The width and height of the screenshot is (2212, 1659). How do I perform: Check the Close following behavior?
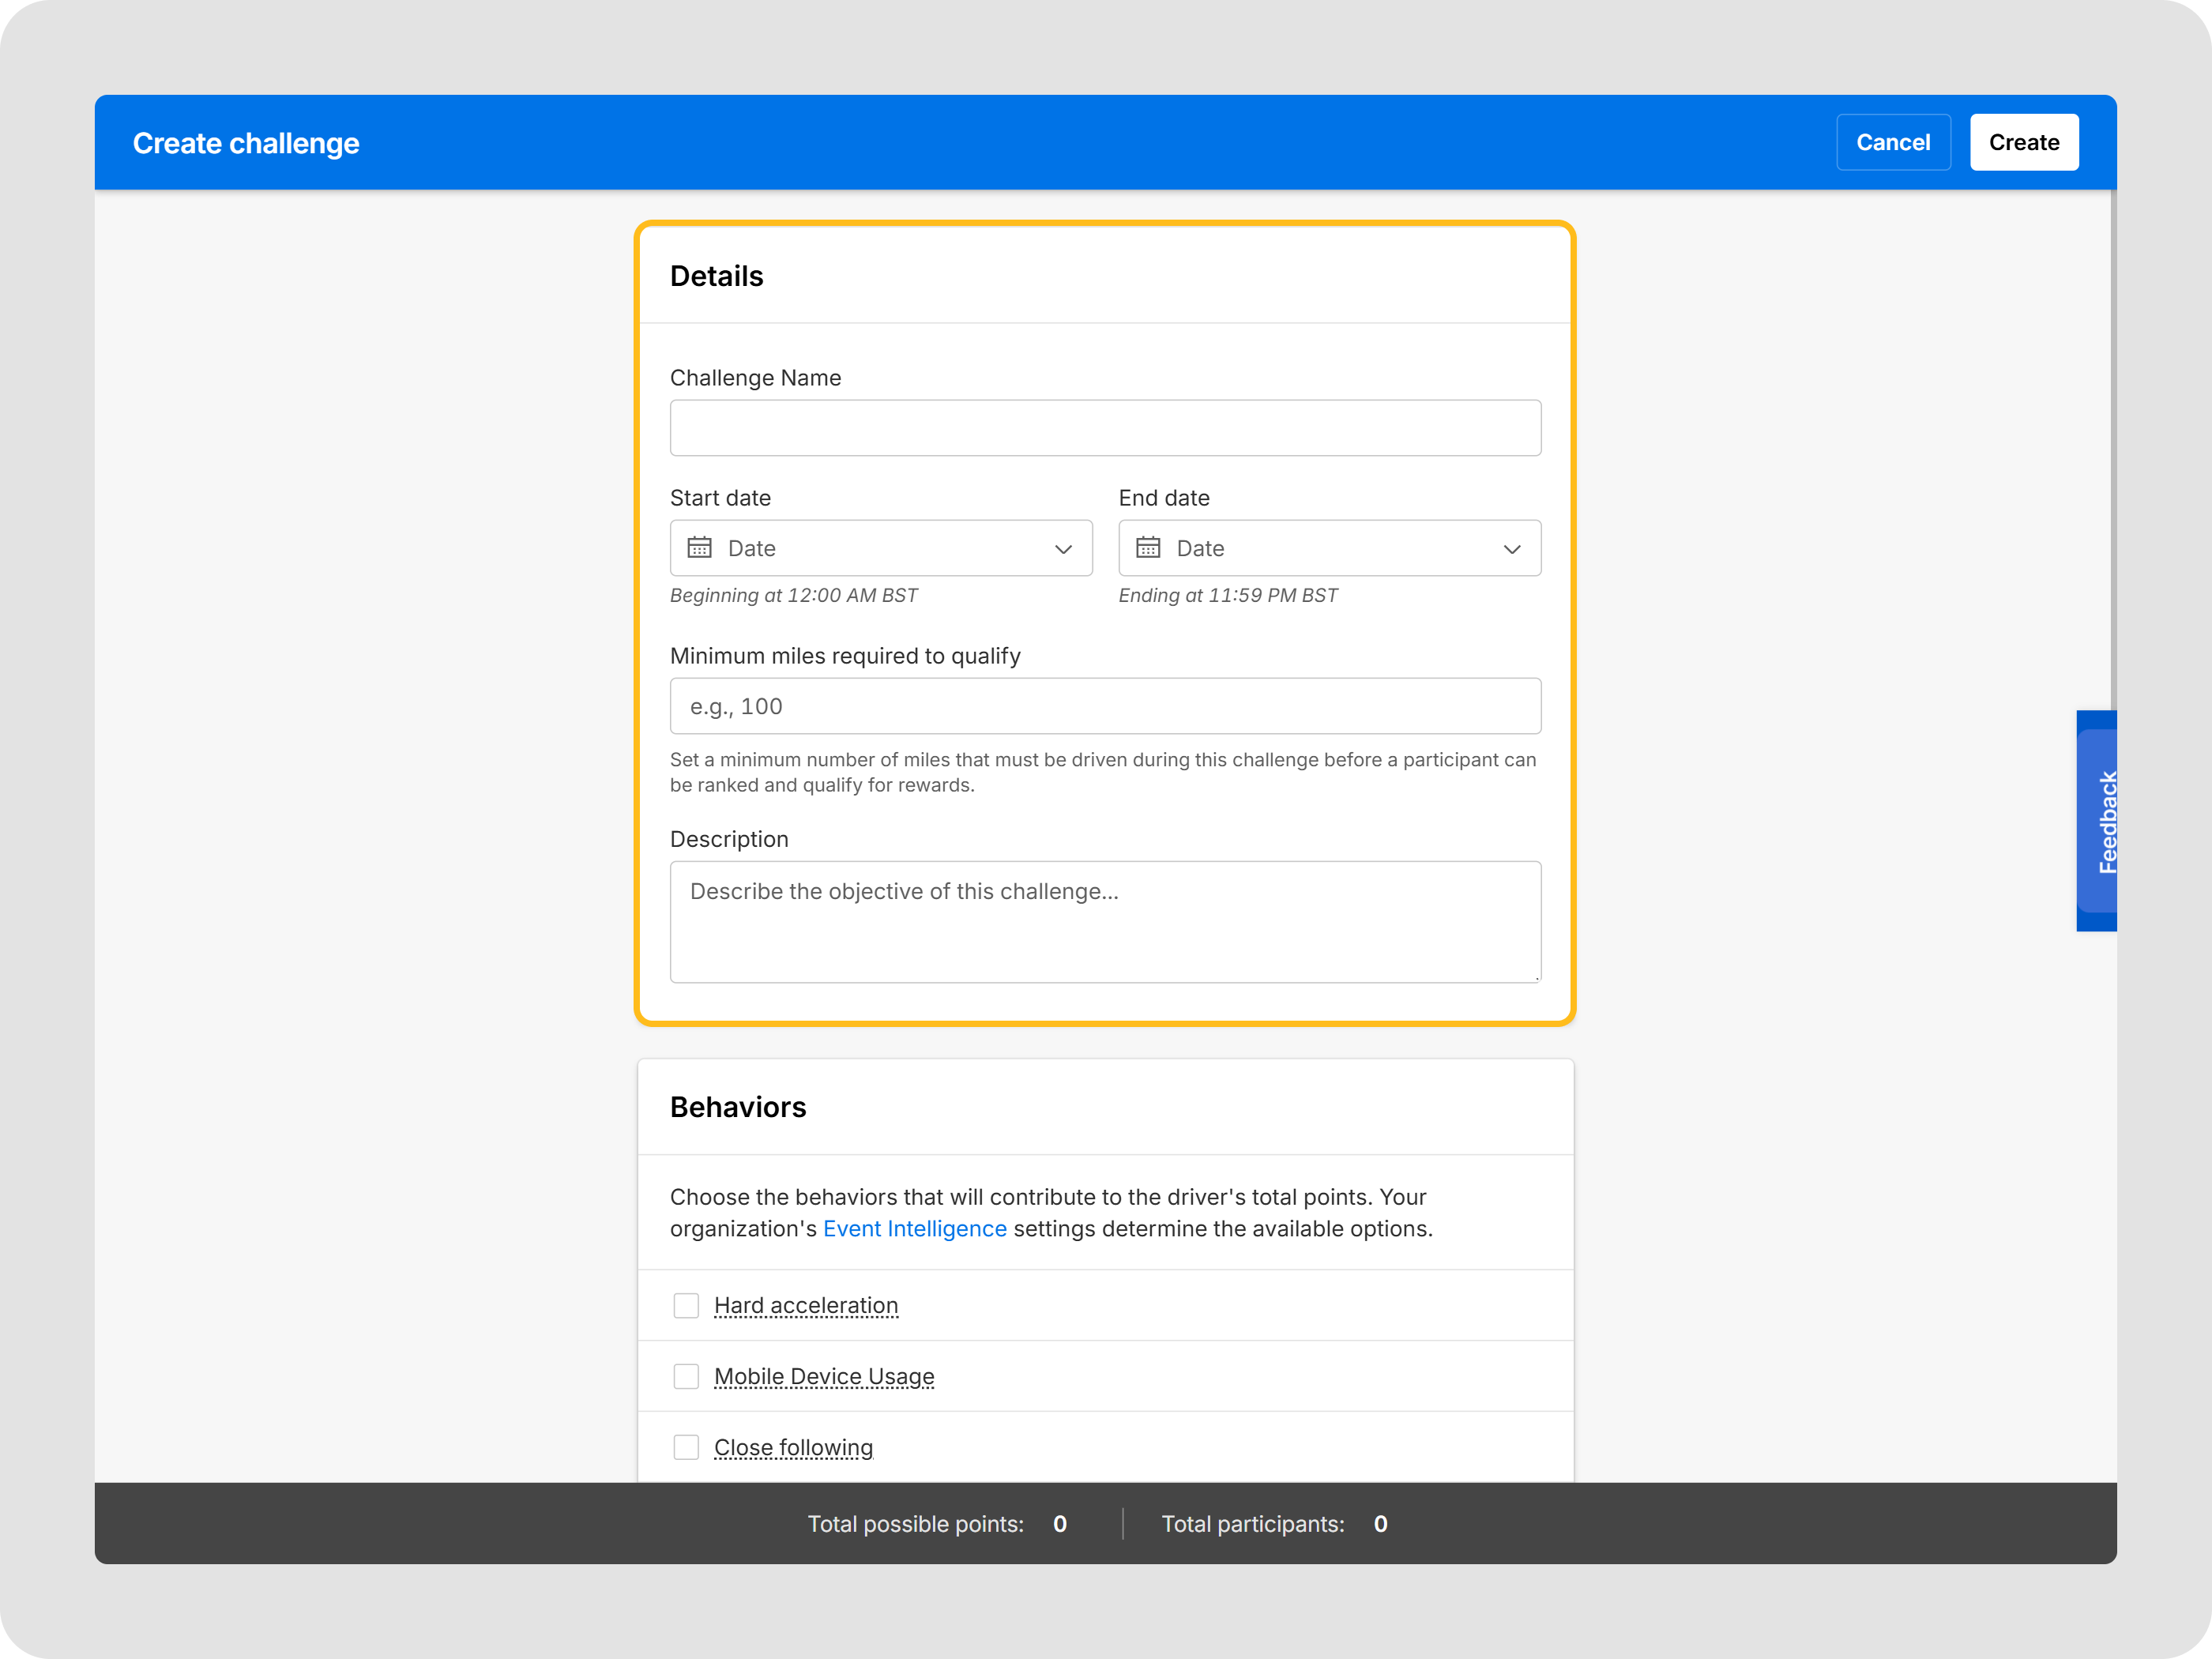point(686,1447)
